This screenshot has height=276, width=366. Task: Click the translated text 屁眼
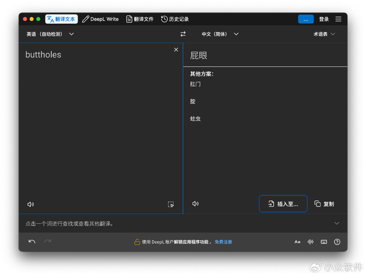pyautogui.click(x=198, y=55)
